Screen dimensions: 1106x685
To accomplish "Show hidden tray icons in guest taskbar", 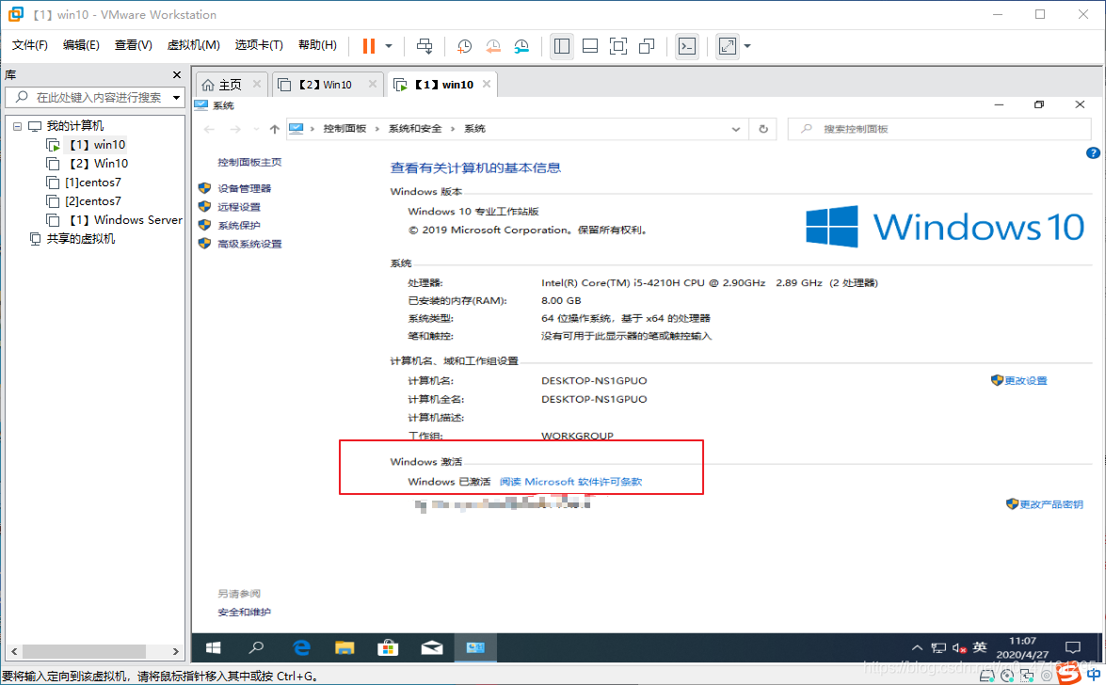I will [917, 647].
